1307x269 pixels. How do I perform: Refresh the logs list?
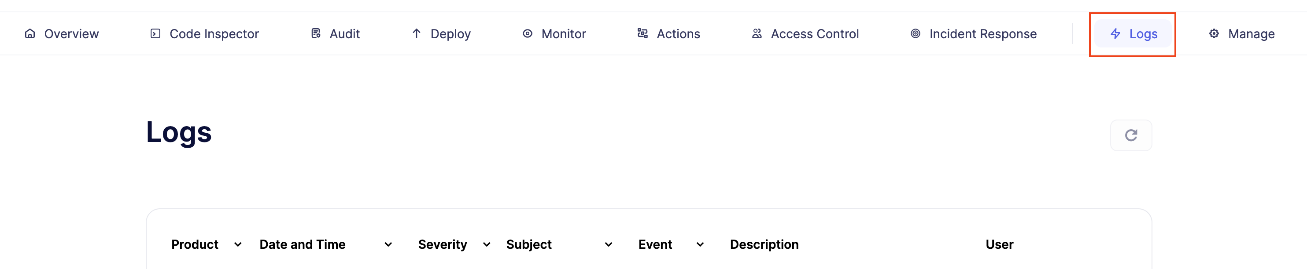(x=1131, y=135)
